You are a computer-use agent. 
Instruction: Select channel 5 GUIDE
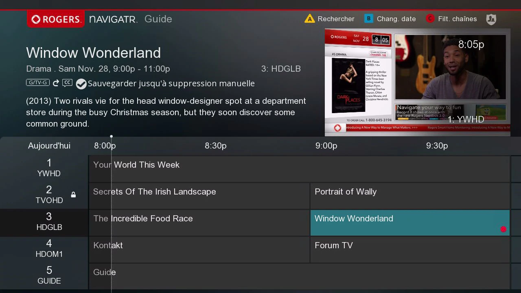pos(44,276)
